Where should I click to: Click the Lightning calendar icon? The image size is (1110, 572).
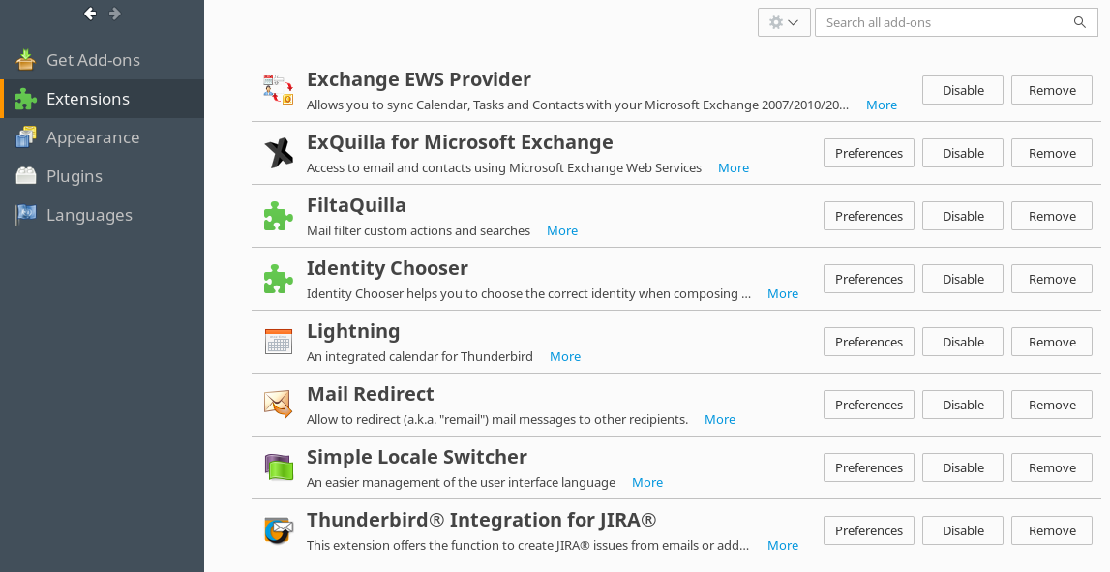point(279,342)
